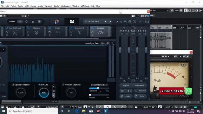Toggle the Cubase lower zone visibility icon
The height and width of the screenshot is (114, 203).
[193, 10]
